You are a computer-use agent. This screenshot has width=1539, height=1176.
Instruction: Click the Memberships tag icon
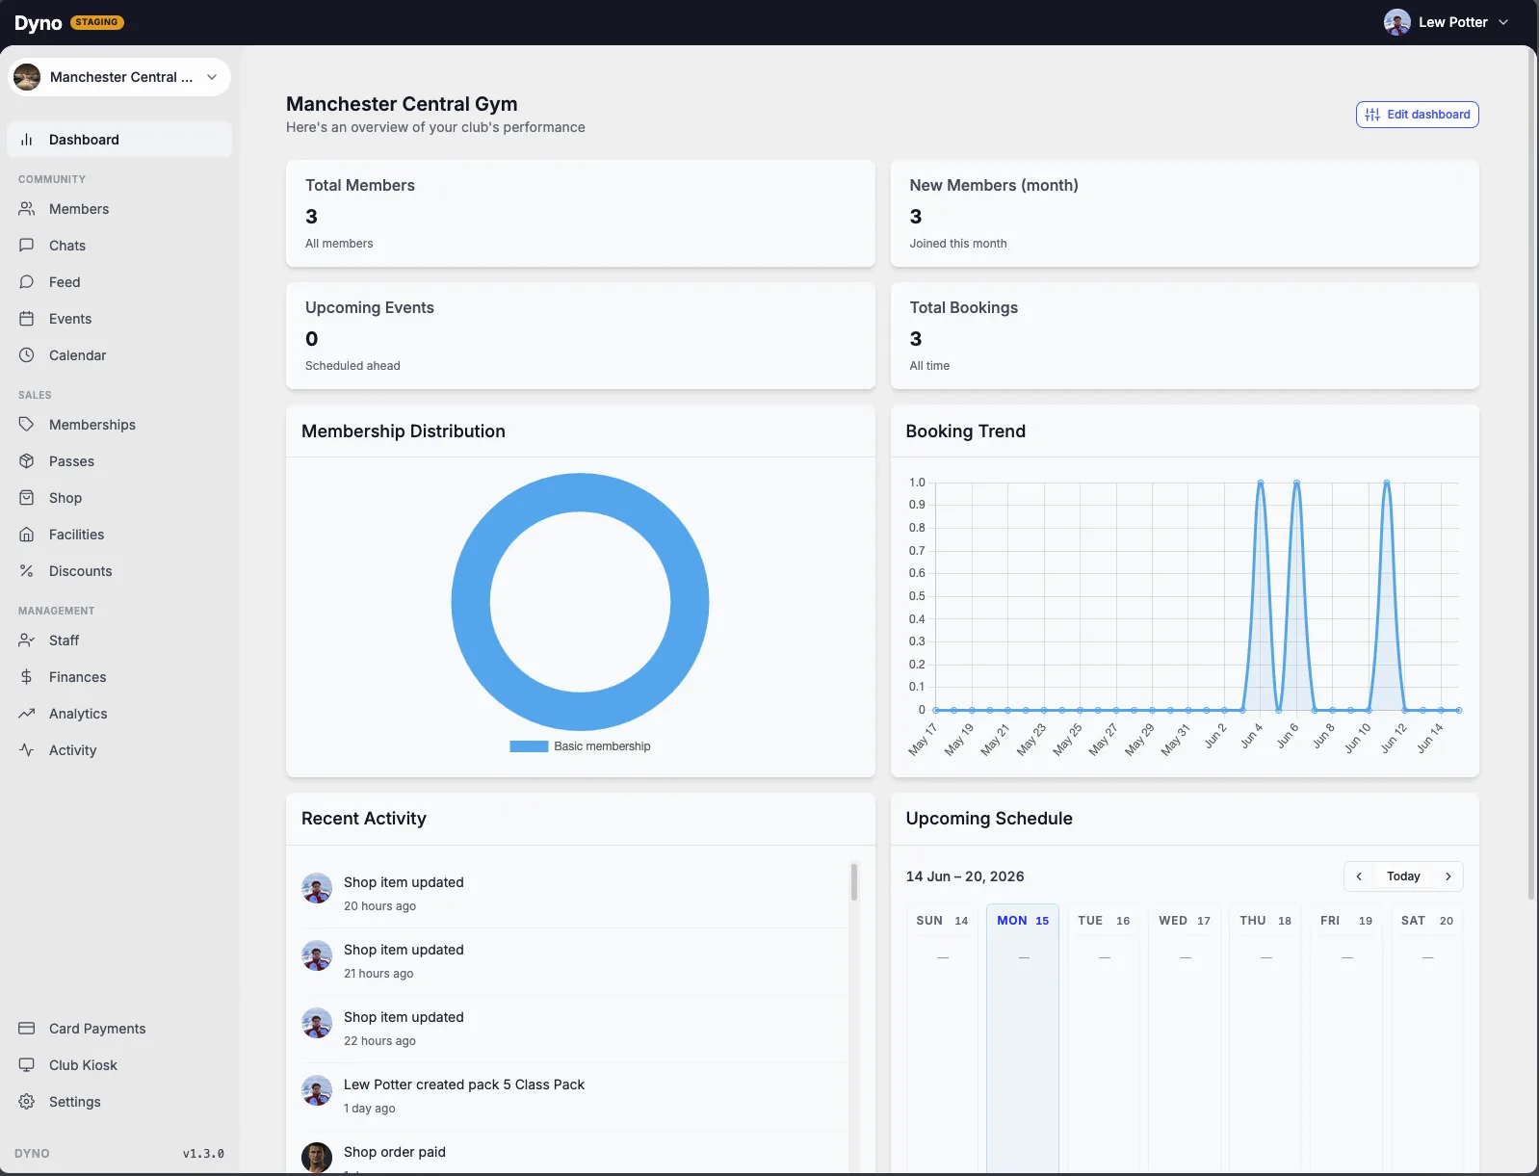27,425
